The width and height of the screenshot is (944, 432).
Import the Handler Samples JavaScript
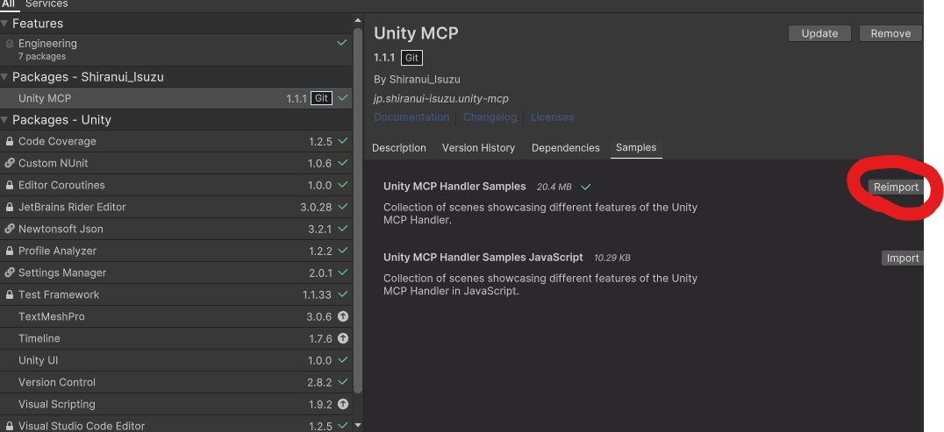point(903,258)
